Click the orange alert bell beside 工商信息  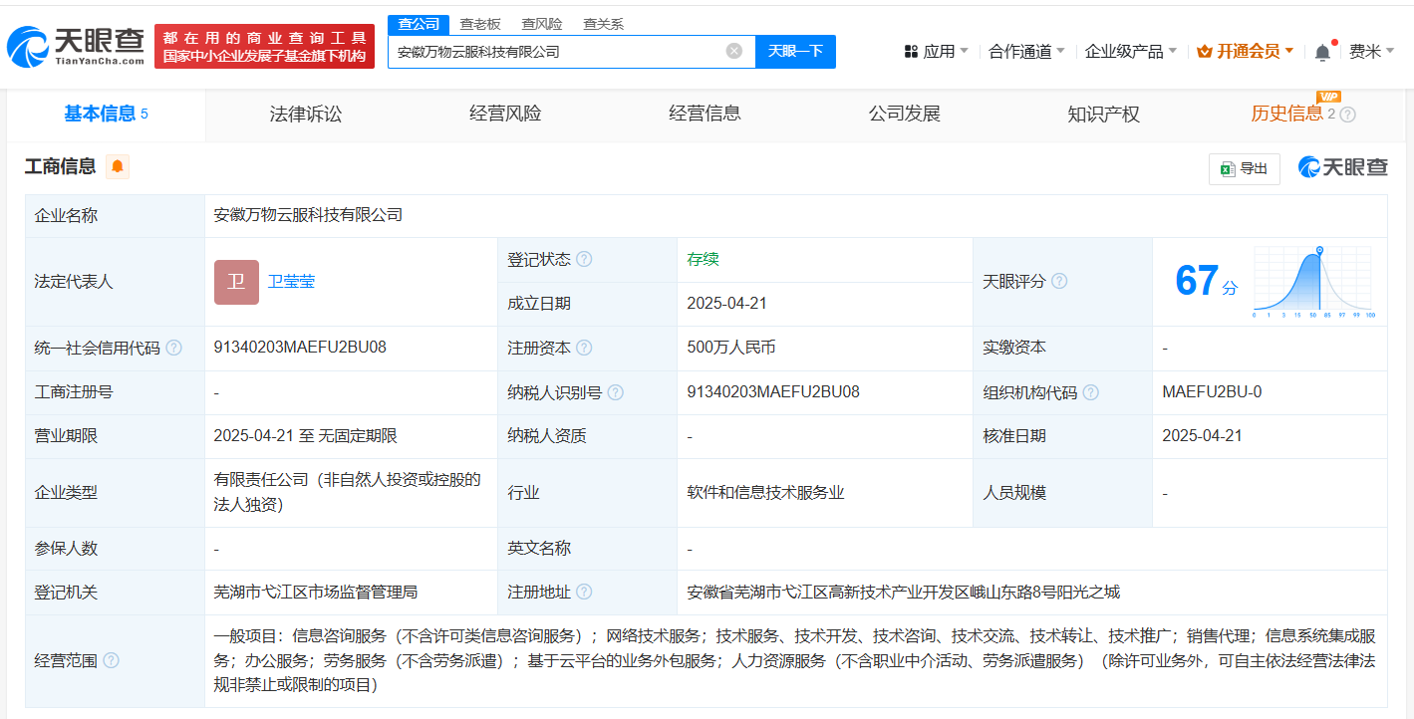[x=118, y=167]
